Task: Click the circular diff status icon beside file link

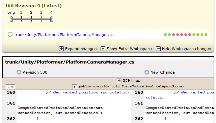Action: click(10, 34)
